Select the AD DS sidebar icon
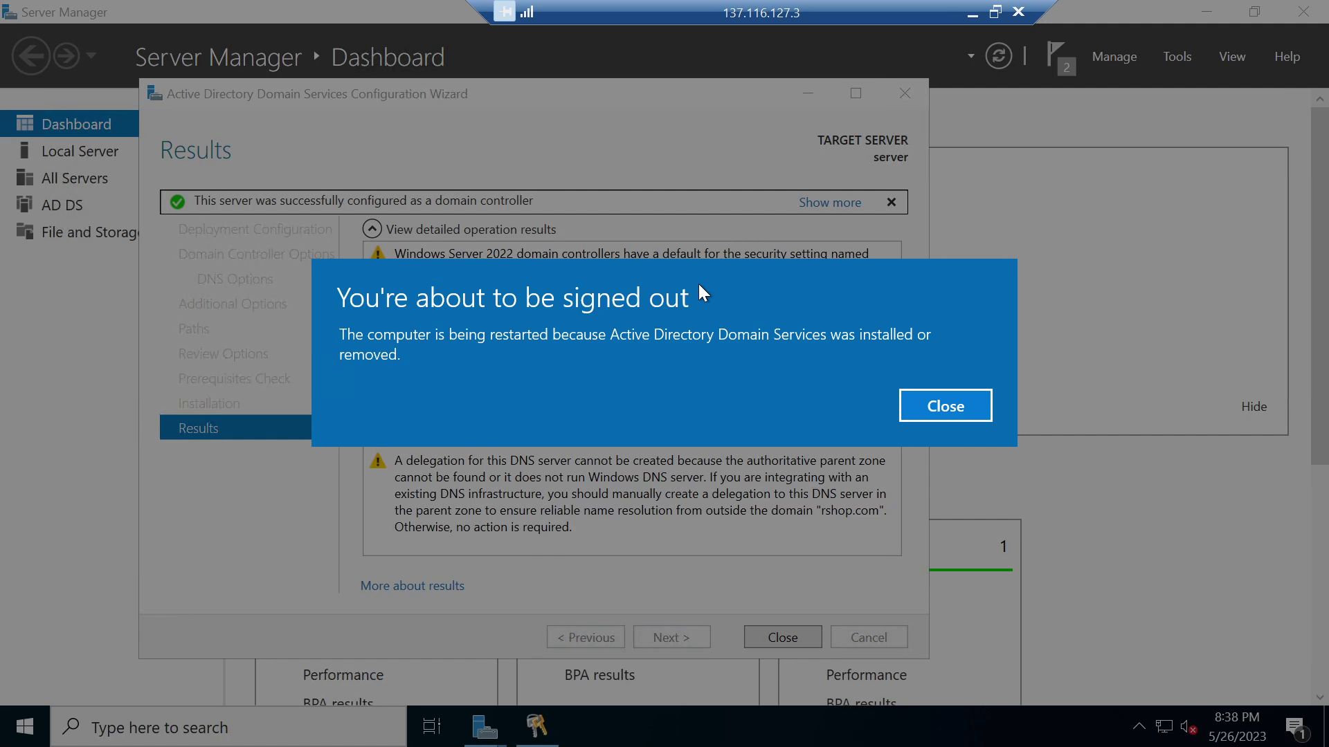1329x747 pixels. pos(25,204)
